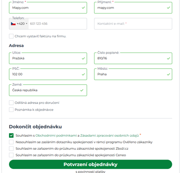Click green checkmark in Ulice field
This screenshot has height=173, width=180.
pos(83,58)
